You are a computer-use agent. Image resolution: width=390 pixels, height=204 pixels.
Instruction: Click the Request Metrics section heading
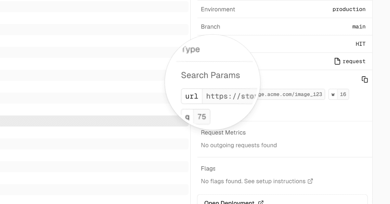[x=223, y=133]
